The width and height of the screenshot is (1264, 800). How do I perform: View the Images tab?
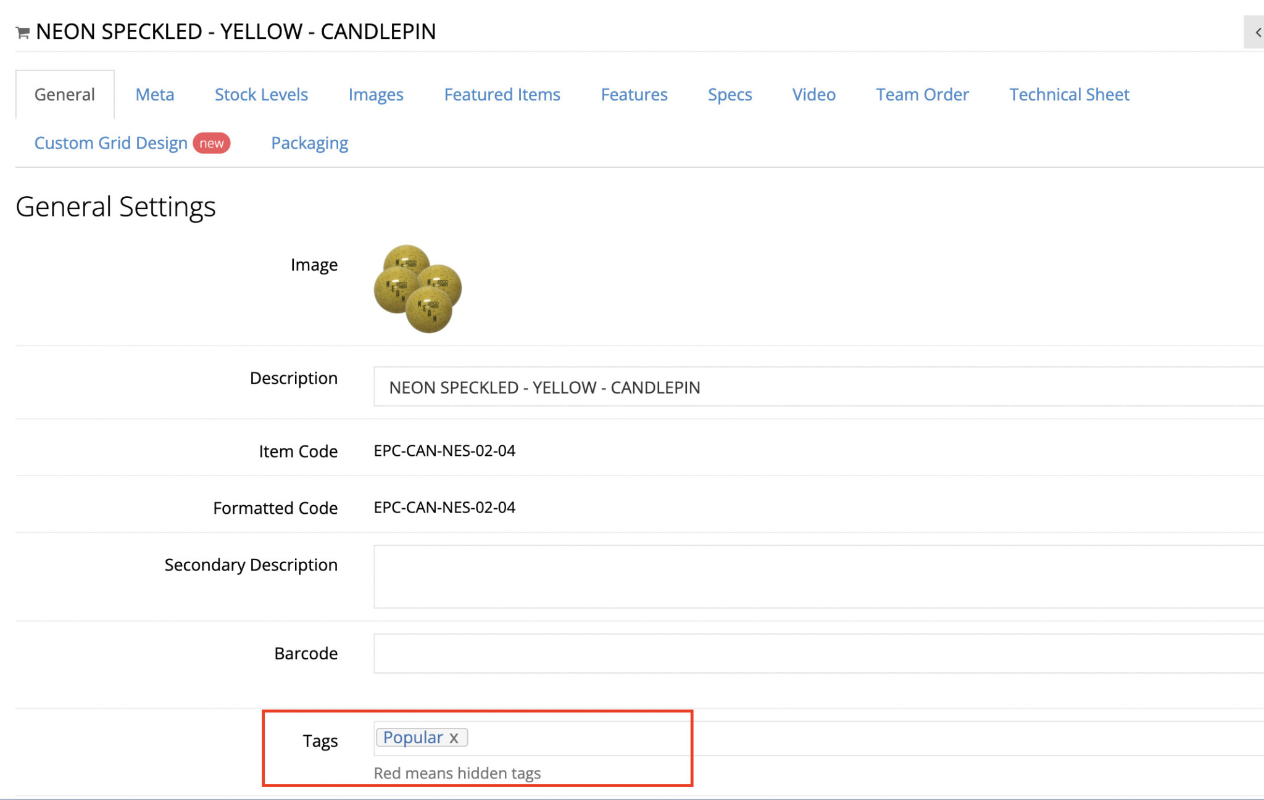pos(376,94)
